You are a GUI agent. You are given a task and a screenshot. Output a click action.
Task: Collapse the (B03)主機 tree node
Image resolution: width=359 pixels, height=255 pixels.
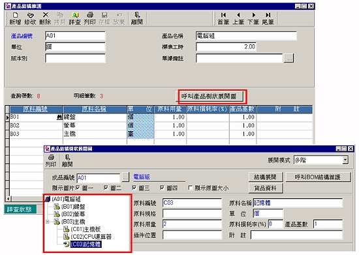48,222
